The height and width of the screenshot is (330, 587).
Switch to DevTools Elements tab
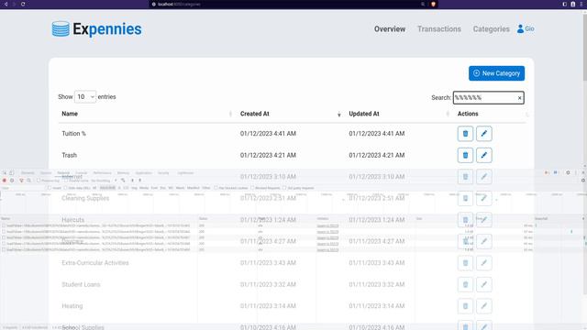tap(27, 173)
